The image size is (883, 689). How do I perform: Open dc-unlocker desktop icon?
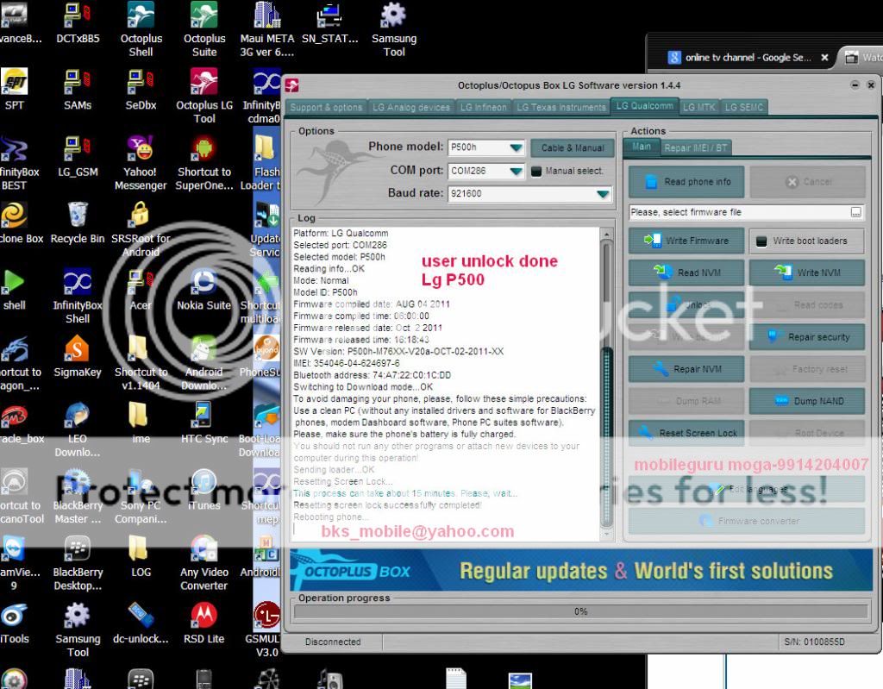tap(141, 622)
